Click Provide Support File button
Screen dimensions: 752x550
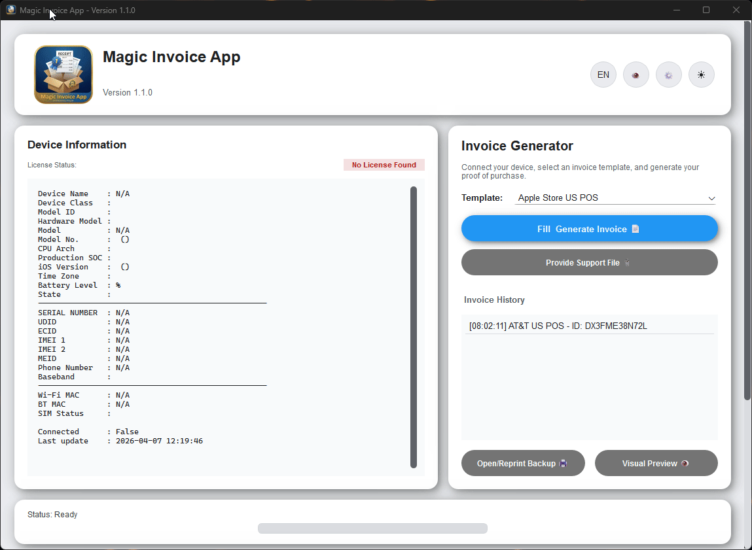coord(590,262)
